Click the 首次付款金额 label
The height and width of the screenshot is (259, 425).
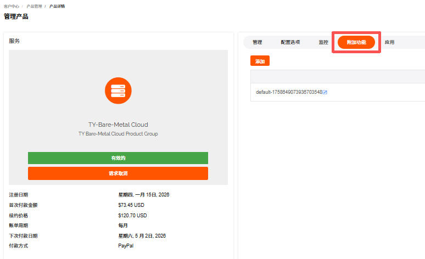point(23,205)
